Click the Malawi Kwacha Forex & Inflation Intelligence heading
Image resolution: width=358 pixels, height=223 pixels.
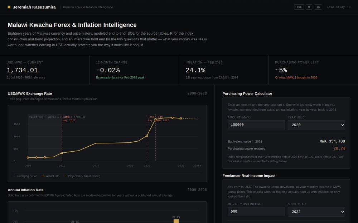(x=72, y=25)
